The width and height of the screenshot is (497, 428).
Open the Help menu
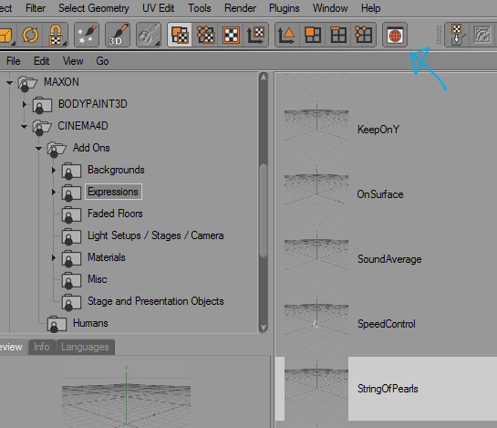(370, 8)
